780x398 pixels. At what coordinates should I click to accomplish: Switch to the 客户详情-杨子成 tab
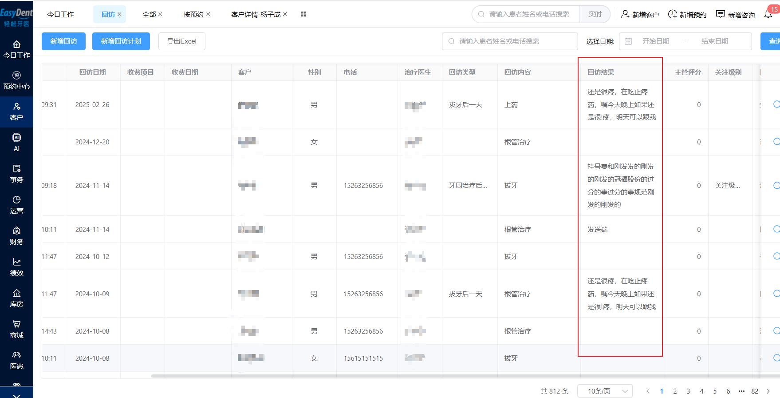coord(256,14)
